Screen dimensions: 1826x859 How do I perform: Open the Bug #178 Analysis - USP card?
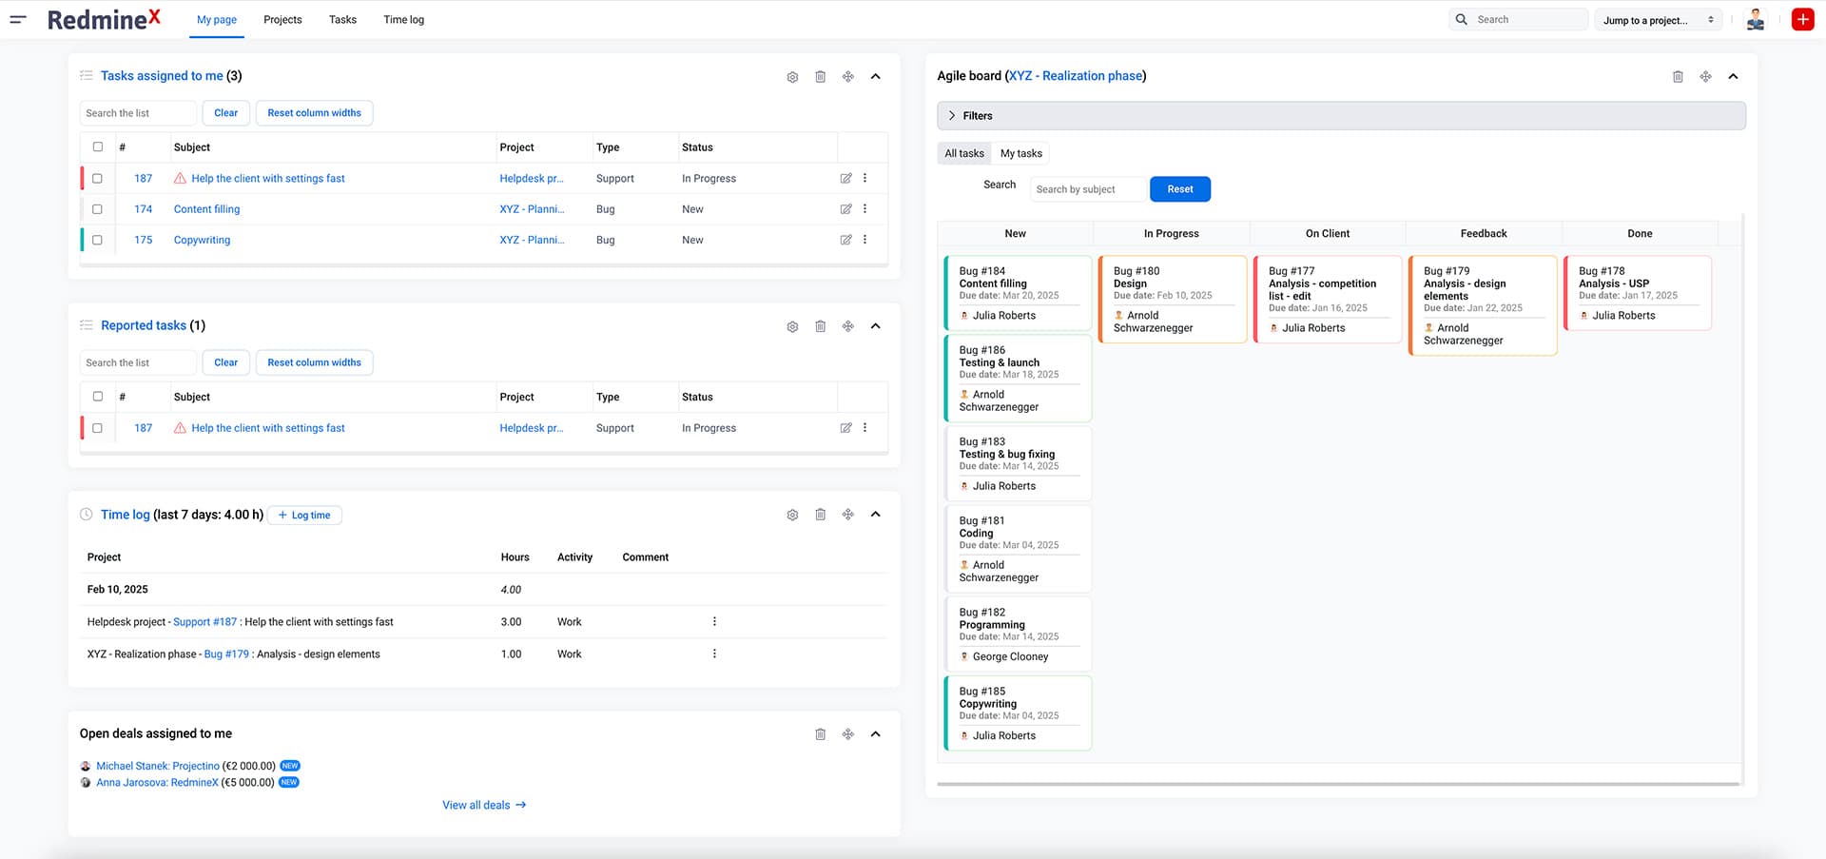point(1638,293)
